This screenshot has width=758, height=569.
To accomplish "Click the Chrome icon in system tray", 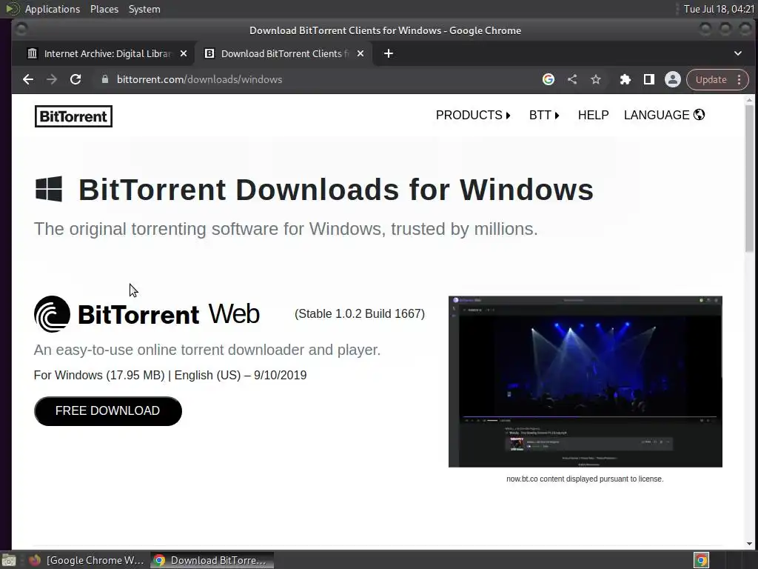I will coord(702,560).
